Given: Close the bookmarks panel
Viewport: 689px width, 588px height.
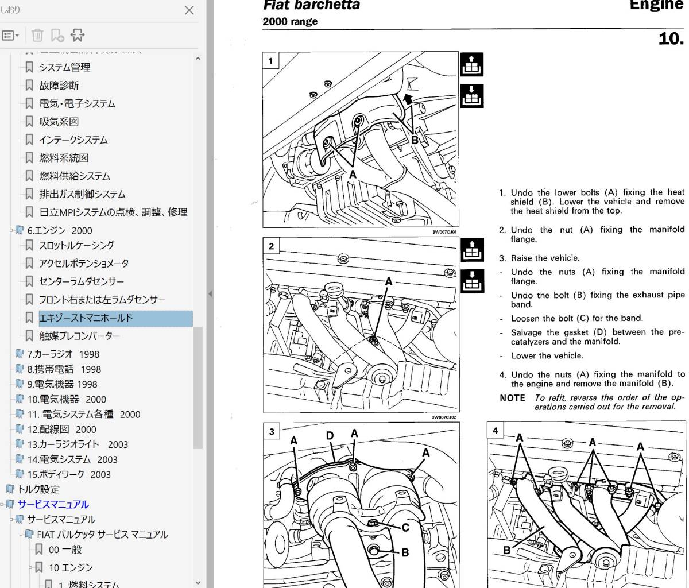Looking at the screenshot, I should pyautogui.click(x=189, y=10).
